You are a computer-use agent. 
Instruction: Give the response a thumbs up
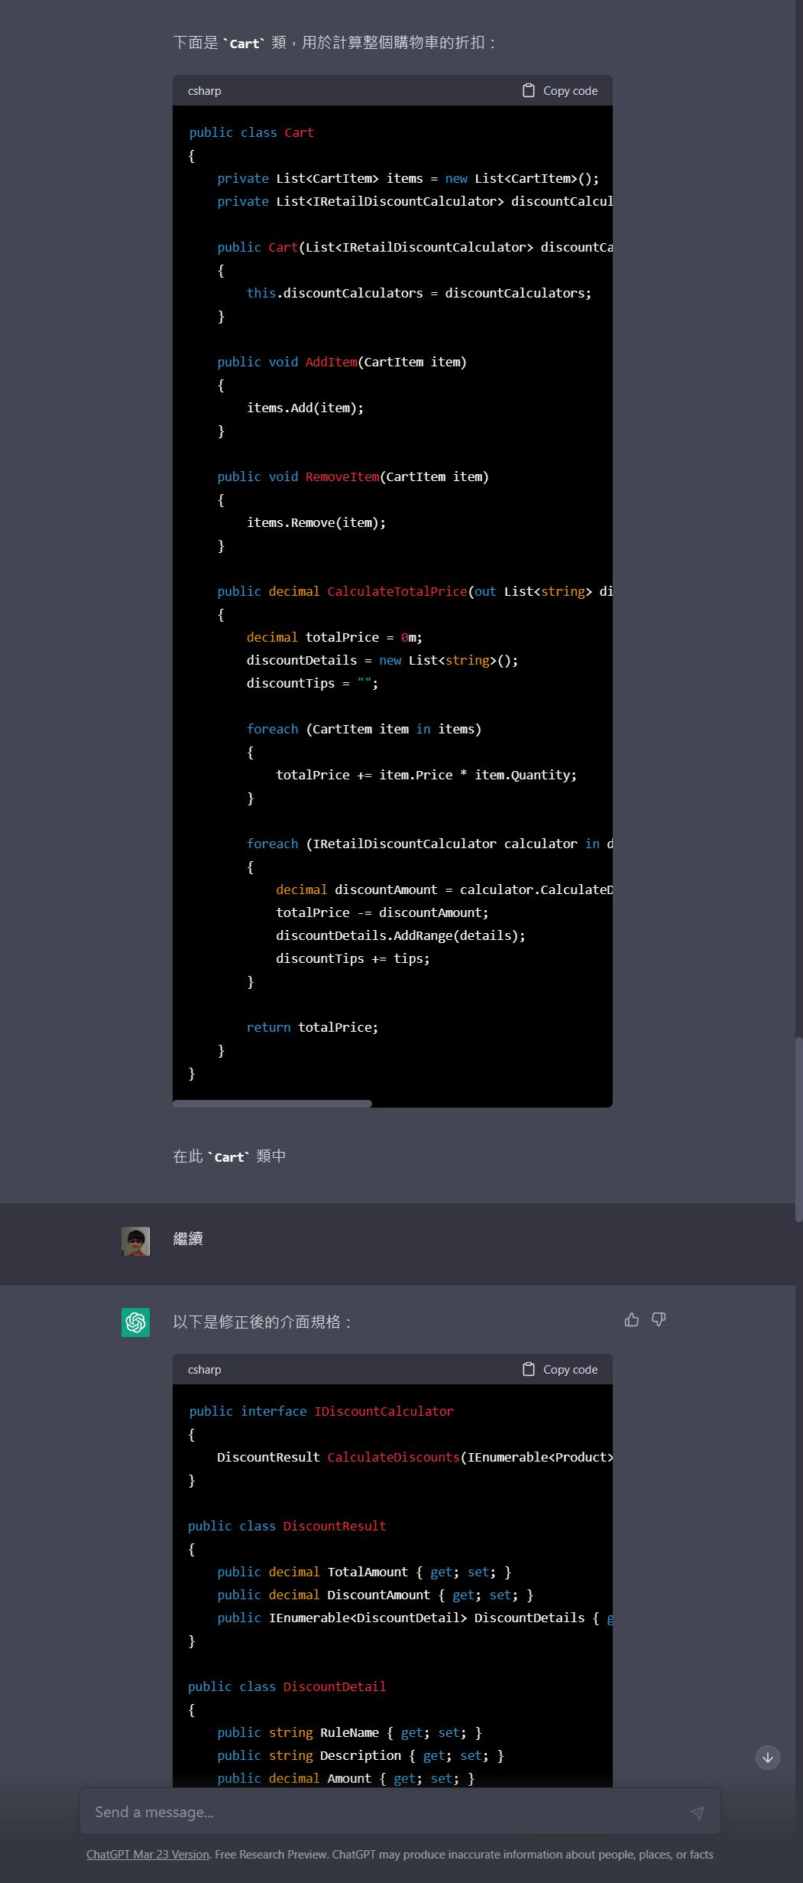pos(632,1319)
